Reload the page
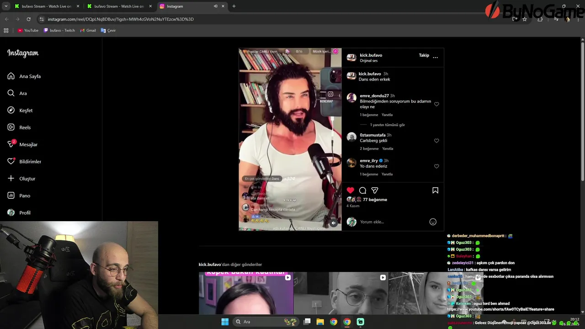The image size is (585, 329). point(28,19)
